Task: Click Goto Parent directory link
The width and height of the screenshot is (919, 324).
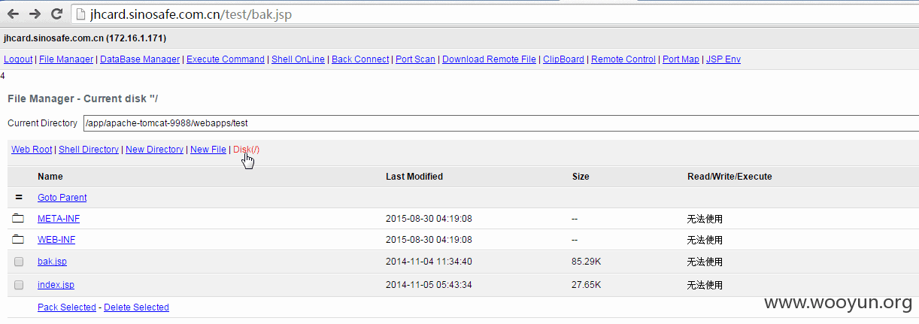Action: coord(62,198)
